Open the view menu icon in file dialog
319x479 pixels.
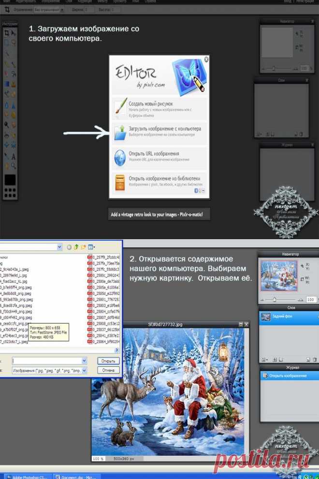[91, 247]
